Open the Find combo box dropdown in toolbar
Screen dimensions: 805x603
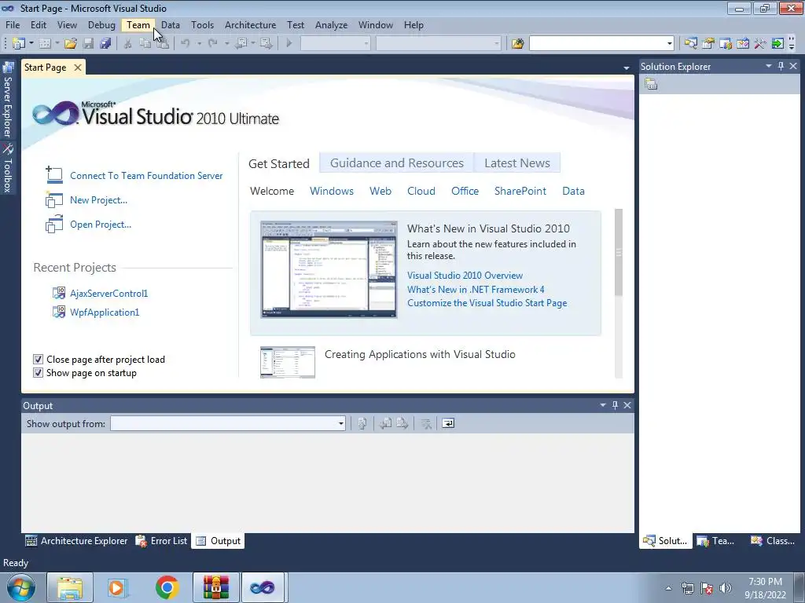[670, 44]
